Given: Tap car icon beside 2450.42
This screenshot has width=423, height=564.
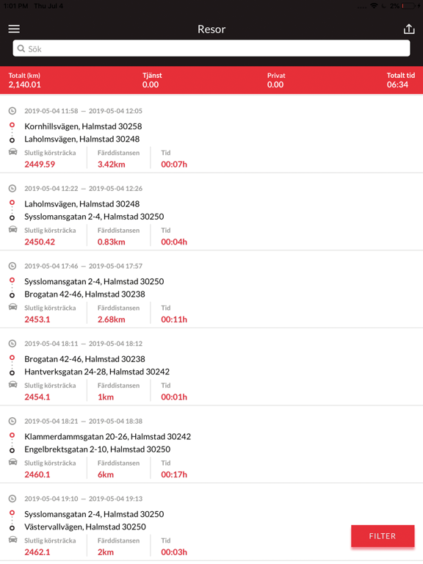Looking at the screenshot, I should [x=12, y=229].
